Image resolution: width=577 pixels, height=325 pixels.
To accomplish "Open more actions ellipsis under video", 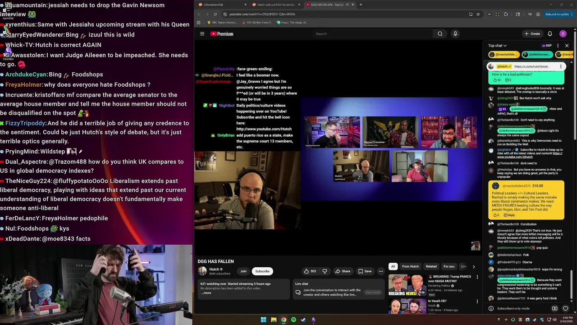I will tap(381, 271).
